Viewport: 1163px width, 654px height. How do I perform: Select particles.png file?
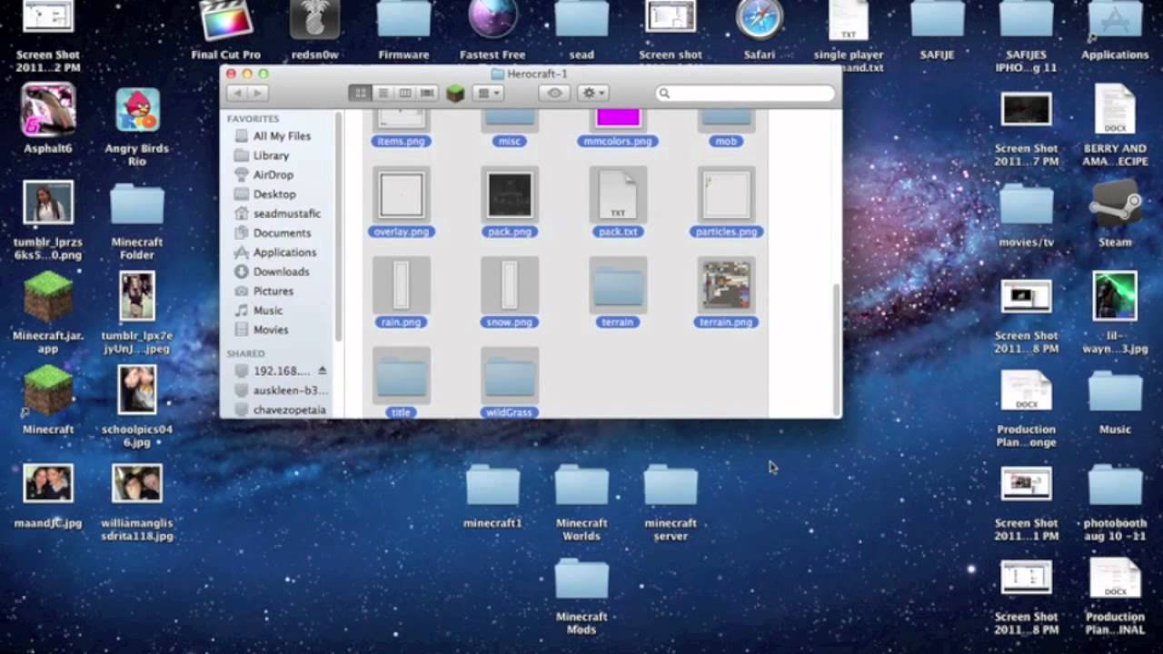click(726, 194)
